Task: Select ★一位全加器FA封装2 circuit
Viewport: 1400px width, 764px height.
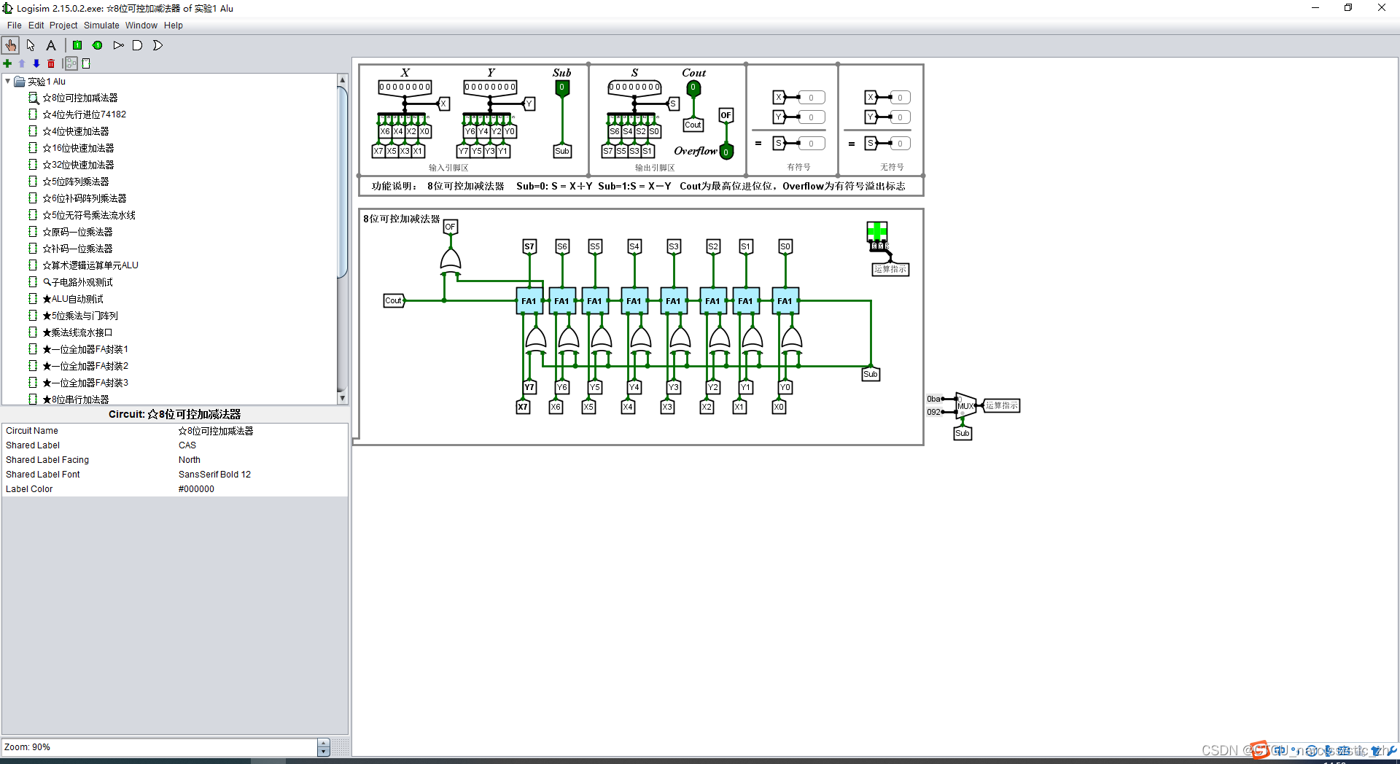Action: coord(85,366)
